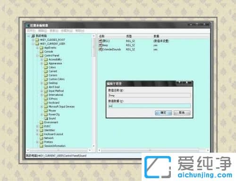Select the ExtendedSounds value icon
Viewport: 236px width, 181px height.
coord(101,49)
